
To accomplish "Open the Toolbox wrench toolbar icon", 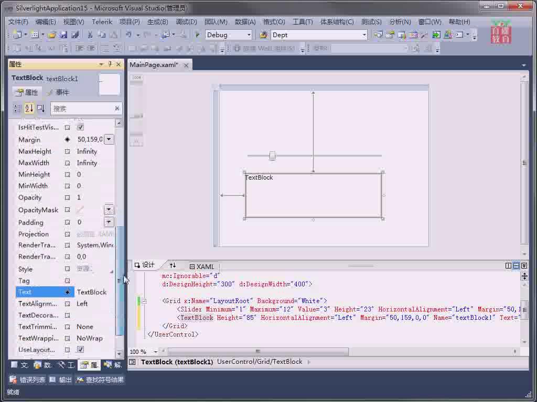I will (x=424, y=35).
